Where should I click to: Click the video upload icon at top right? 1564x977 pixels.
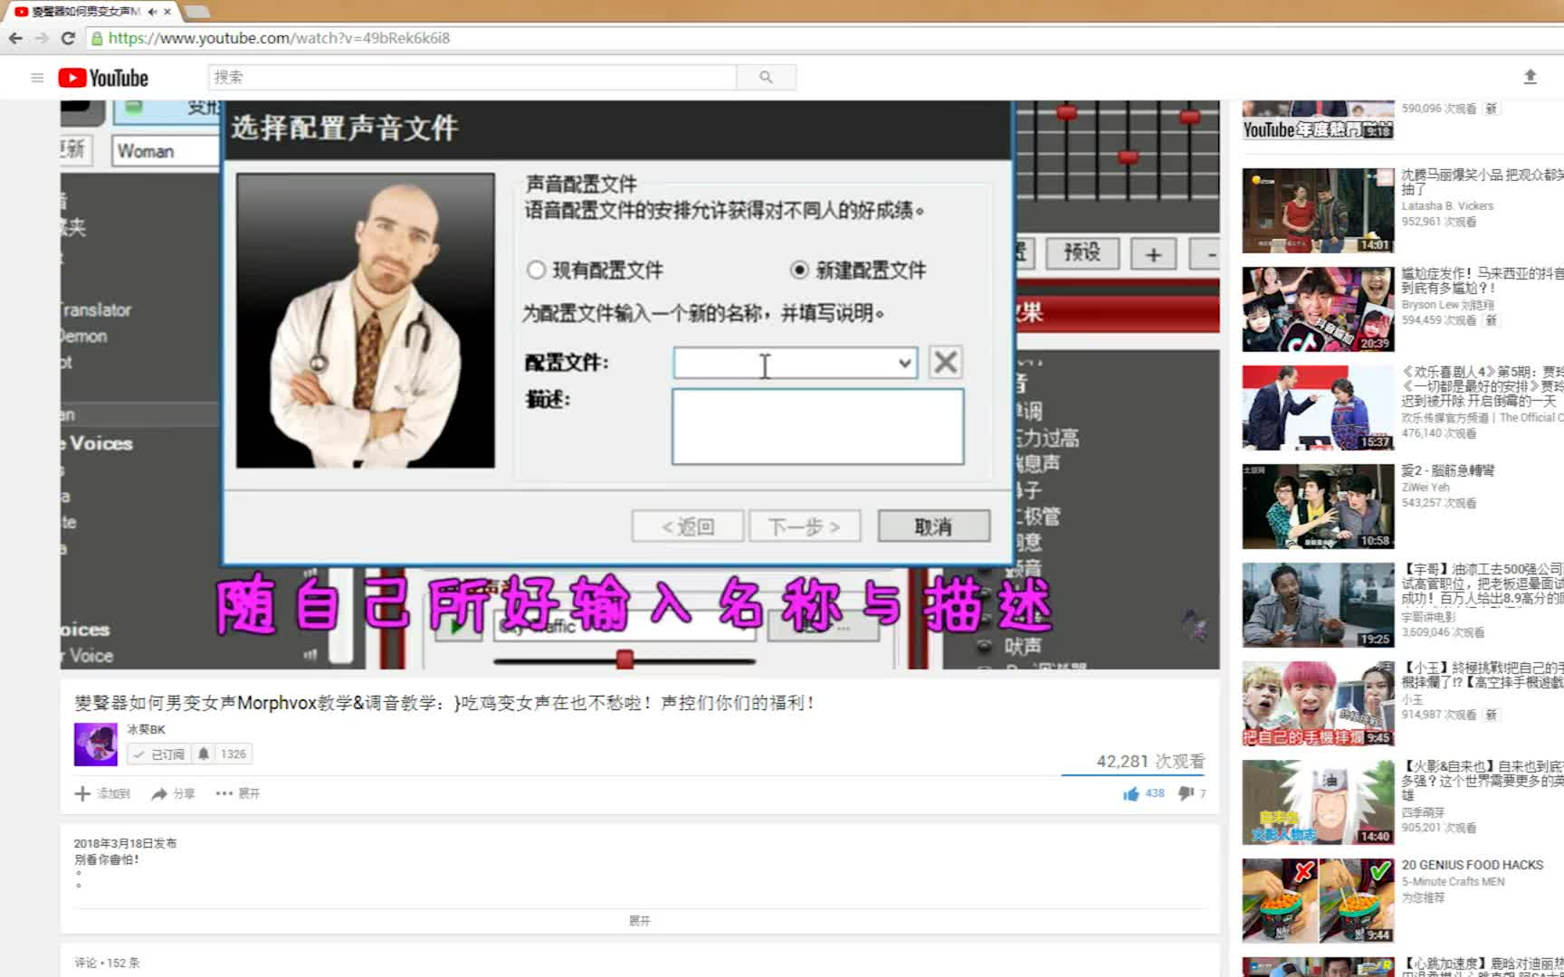coord(1531,77)
